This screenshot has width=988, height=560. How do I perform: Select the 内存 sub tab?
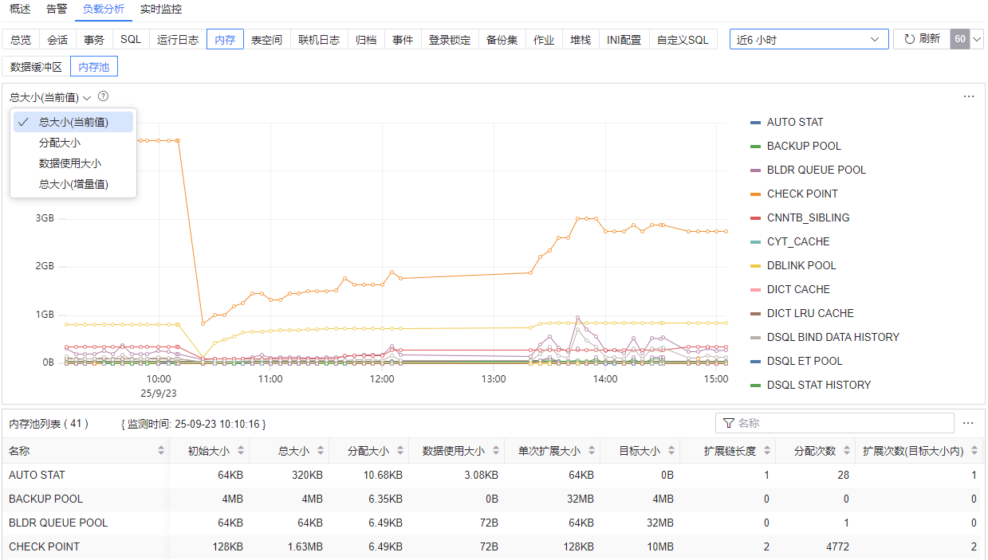click(x=225, y=40)
